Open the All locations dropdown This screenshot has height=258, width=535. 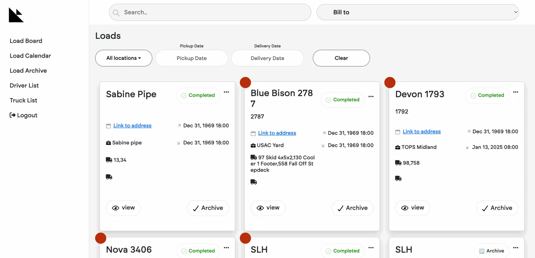click(124, 58)
